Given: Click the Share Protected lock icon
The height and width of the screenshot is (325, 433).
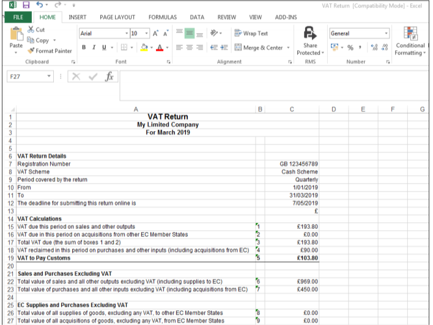Looking at the screenshot, I should pos(310,33).
